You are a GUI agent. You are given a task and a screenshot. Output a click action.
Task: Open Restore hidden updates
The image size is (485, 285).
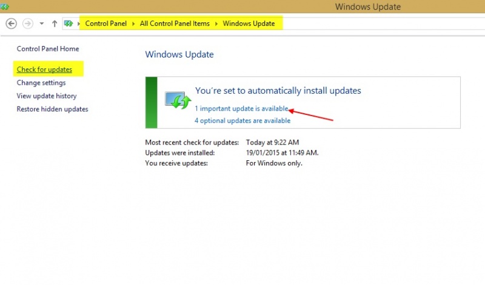point(52,109)
